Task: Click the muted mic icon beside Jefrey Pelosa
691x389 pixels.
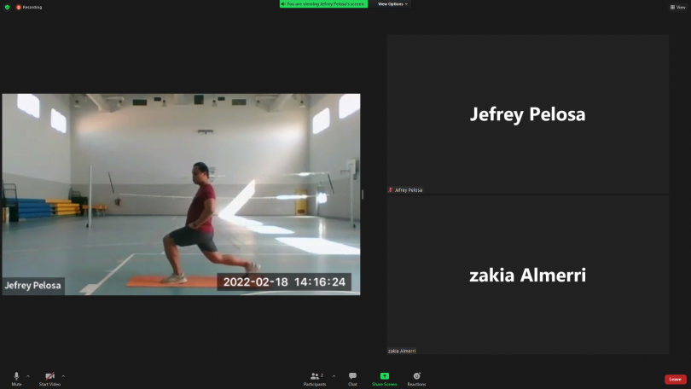Action: click(391, 190)
